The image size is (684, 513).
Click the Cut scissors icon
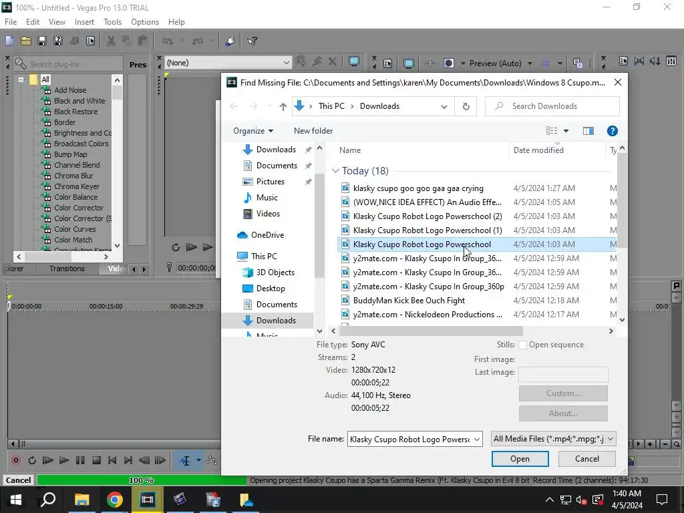[x=112, y=41]
